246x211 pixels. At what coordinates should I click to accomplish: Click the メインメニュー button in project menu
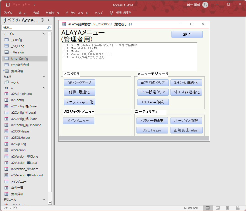(78, 121)
